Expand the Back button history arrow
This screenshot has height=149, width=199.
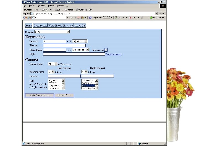tap(34, 10)
